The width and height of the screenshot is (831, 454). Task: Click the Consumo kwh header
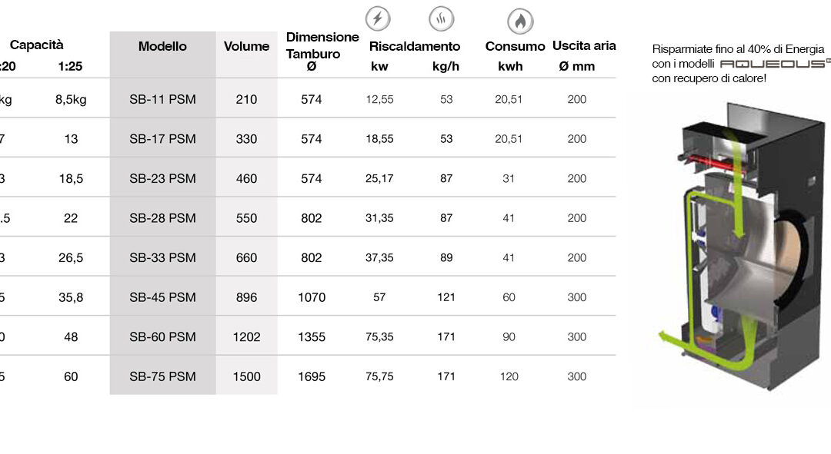coord(515,55)
